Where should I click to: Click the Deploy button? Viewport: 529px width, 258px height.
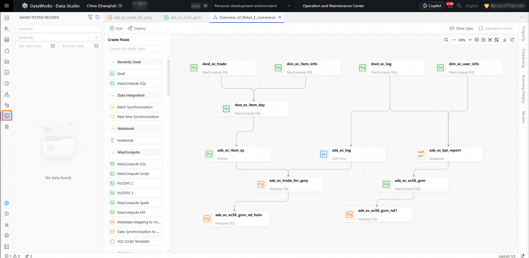pyautogui.click(x=136, y=28)
